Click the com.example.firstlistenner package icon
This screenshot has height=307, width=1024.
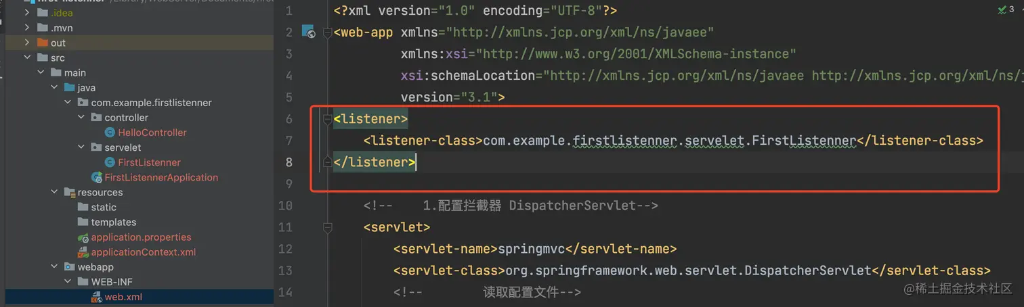(x=83, y=102)
